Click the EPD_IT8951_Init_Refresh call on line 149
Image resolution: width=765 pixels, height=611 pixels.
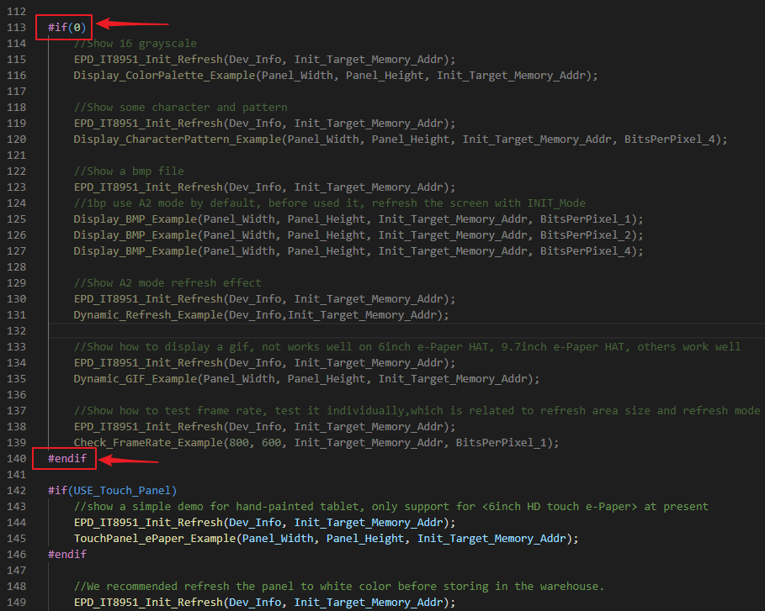pyautogui.click(x=264, y=603)
